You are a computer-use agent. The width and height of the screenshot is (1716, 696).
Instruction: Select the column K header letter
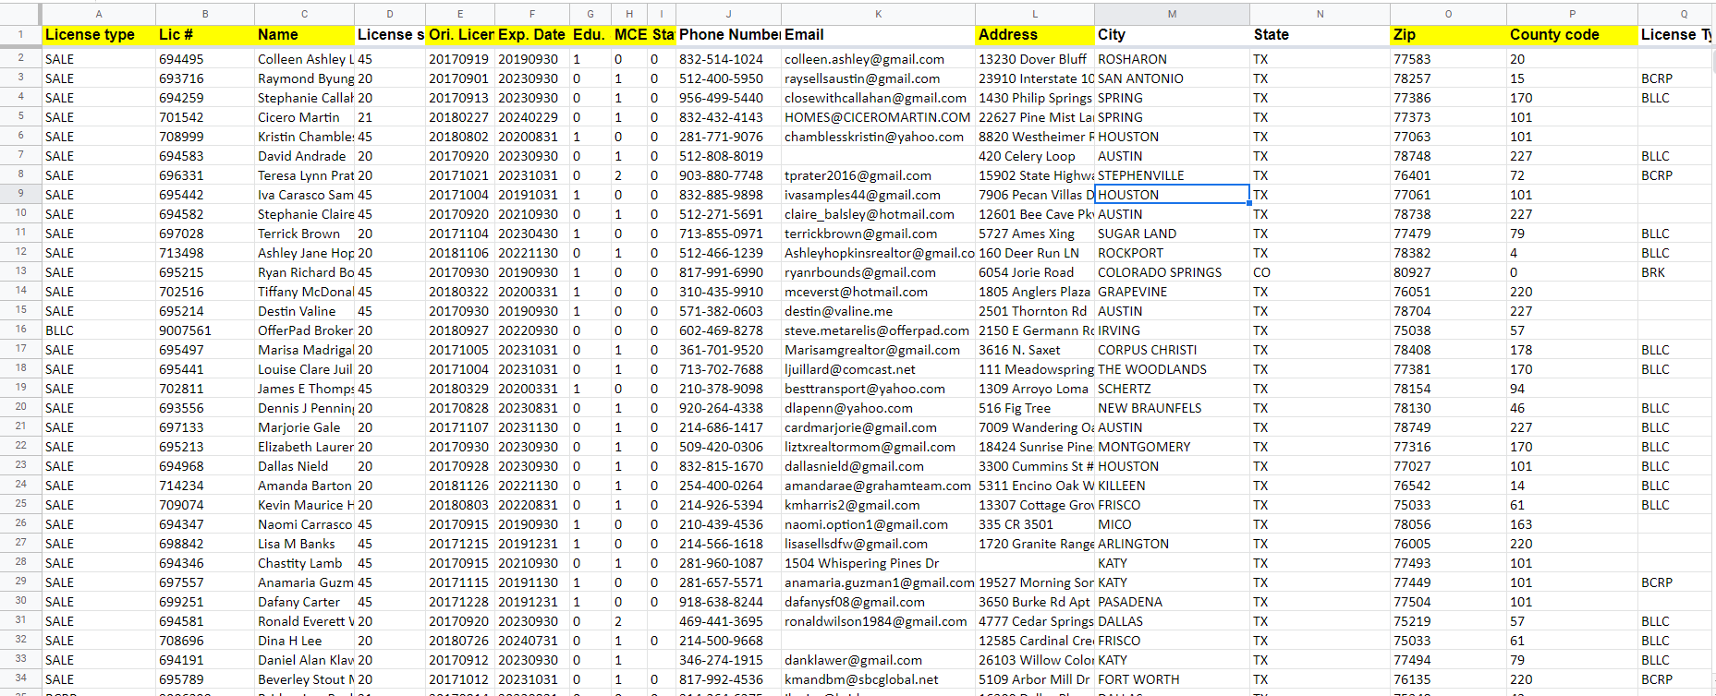(x=878, y=14)
